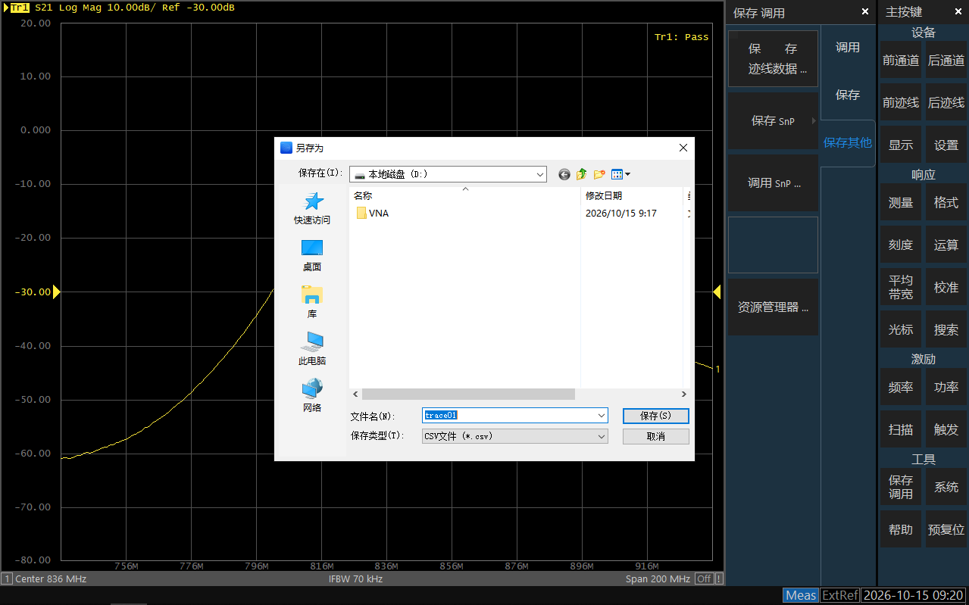969x605 pixels.
Task: Select Quick Access (快速访问) star icon
Action: point(312,201)
